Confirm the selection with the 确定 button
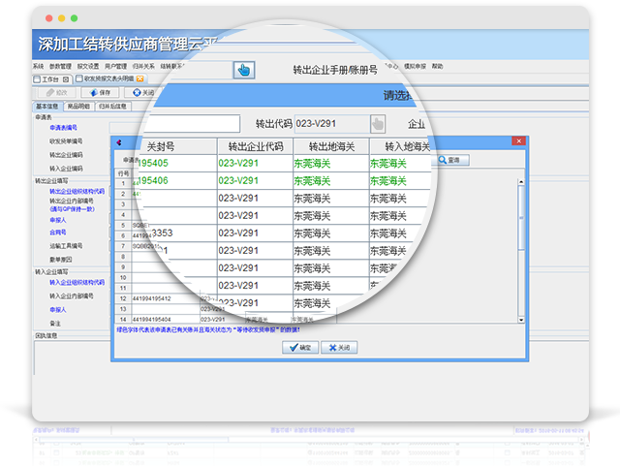 (x=300, y=348)
